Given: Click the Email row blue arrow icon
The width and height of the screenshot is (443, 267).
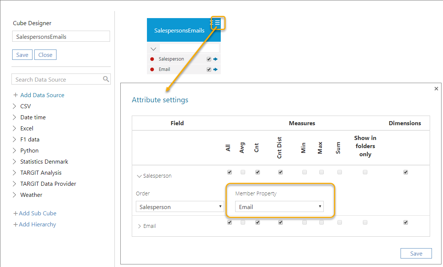Looking at the screenshot, I should [x=216, y=69].
